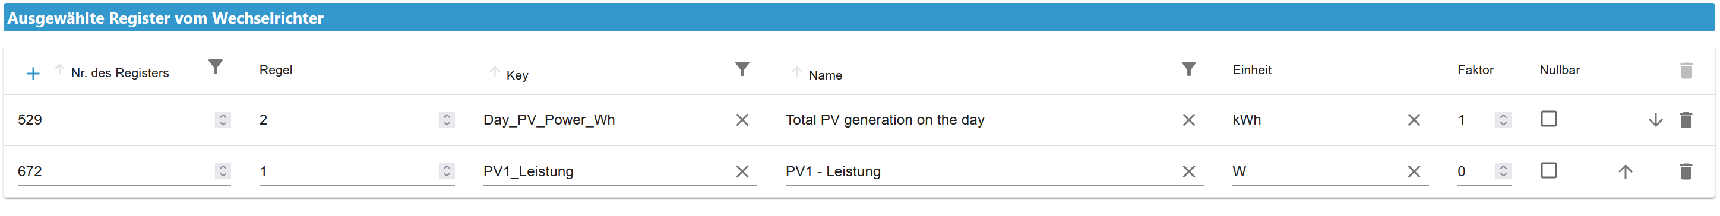Viewport: 1720px width, 216px height.
Task: Sort by Key column header
Action: pyautogui.click(x=517, y=75)
